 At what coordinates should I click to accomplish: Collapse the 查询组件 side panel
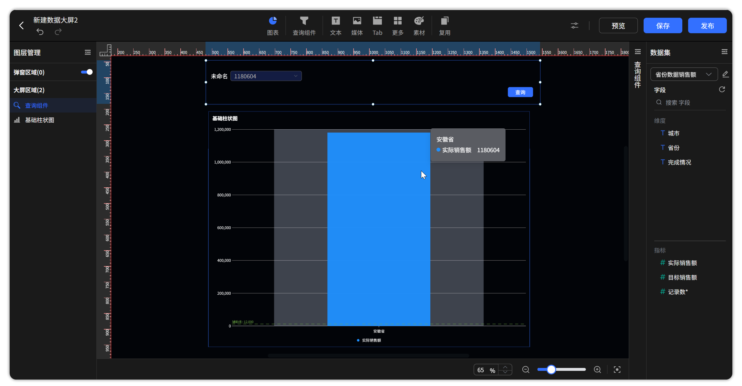click(637, 52)
